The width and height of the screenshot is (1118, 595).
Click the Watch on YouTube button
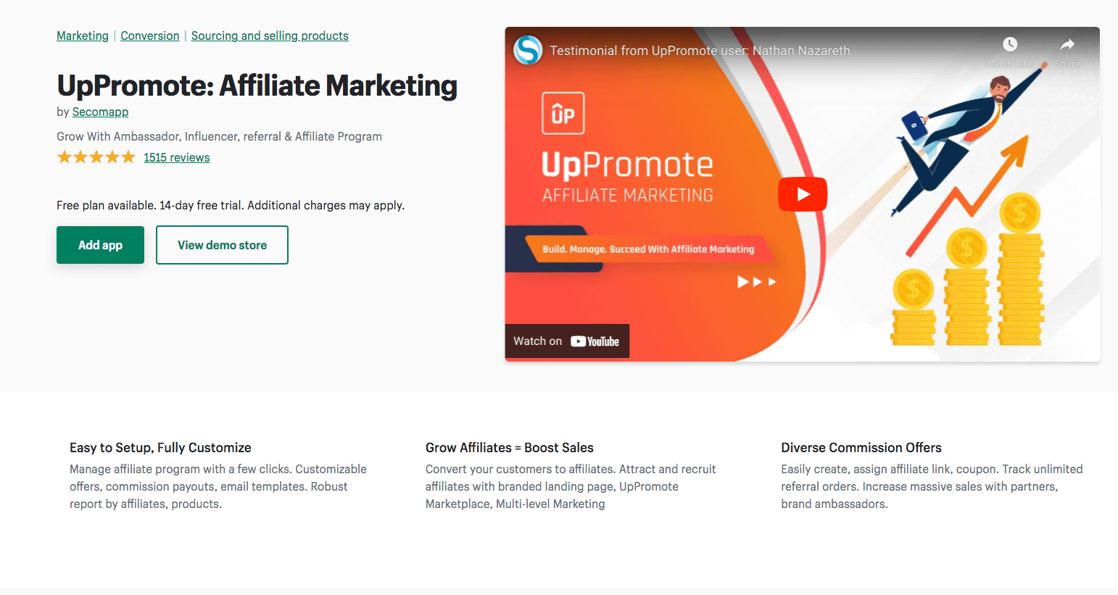[x=567, y=341]
